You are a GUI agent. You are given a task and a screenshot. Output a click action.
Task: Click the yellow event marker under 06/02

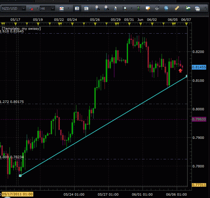[x=152, y=24]
